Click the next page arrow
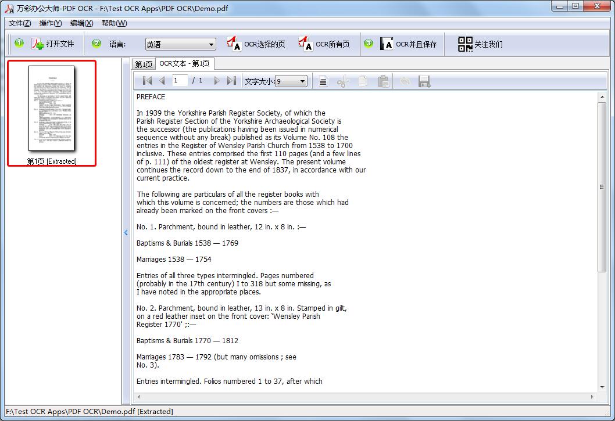This screenshot has height=421, width=615. click(217, 81)
